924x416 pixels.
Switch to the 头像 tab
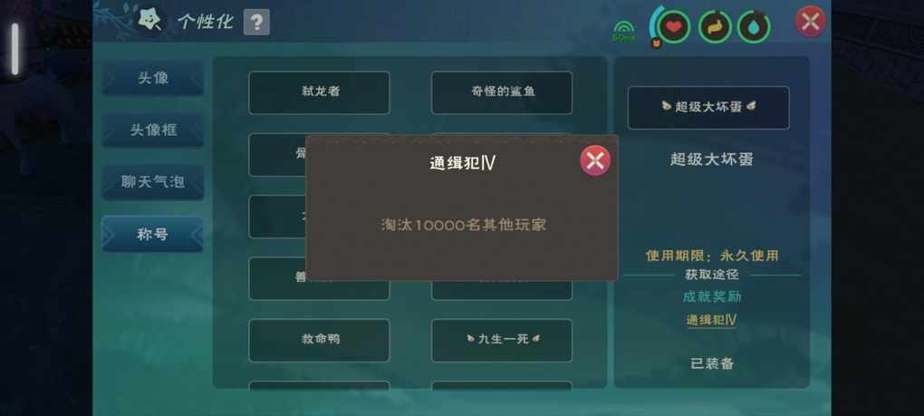152,78
